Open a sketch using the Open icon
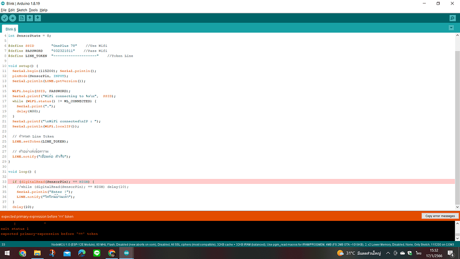The image size is (460, 259). [30, 18]
